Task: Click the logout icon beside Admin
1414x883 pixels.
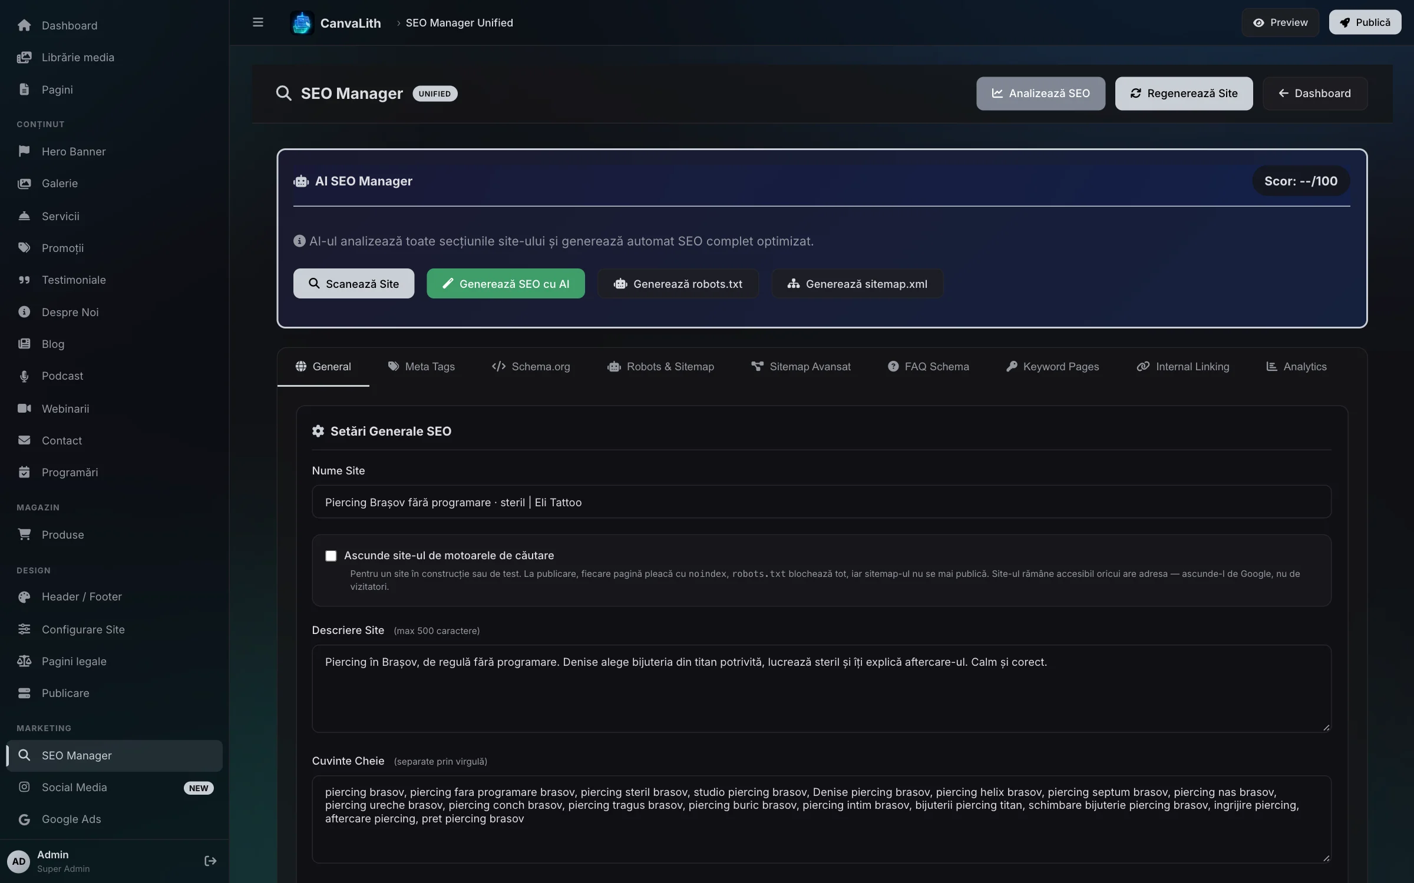Action: (x=210, y=861)
